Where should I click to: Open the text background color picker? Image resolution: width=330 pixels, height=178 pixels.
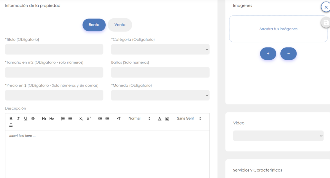[167, 119]
